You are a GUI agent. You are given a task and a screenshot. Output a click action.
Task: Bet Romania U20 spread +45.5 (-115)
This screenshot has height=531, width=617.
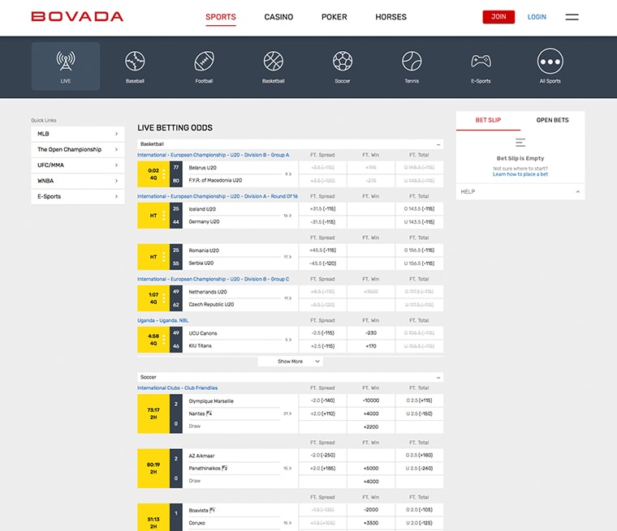322,250
